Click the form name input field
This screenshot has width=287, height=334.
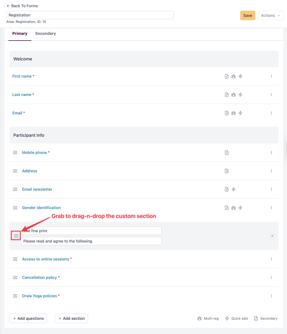pyautogui.click(x=90, y=15)
